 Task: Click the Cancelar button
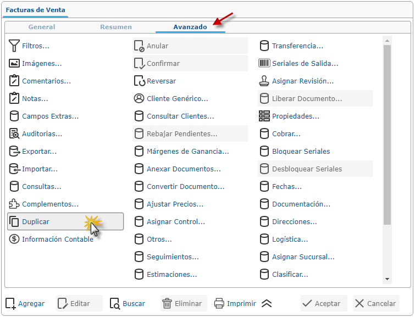coord(376,303)
